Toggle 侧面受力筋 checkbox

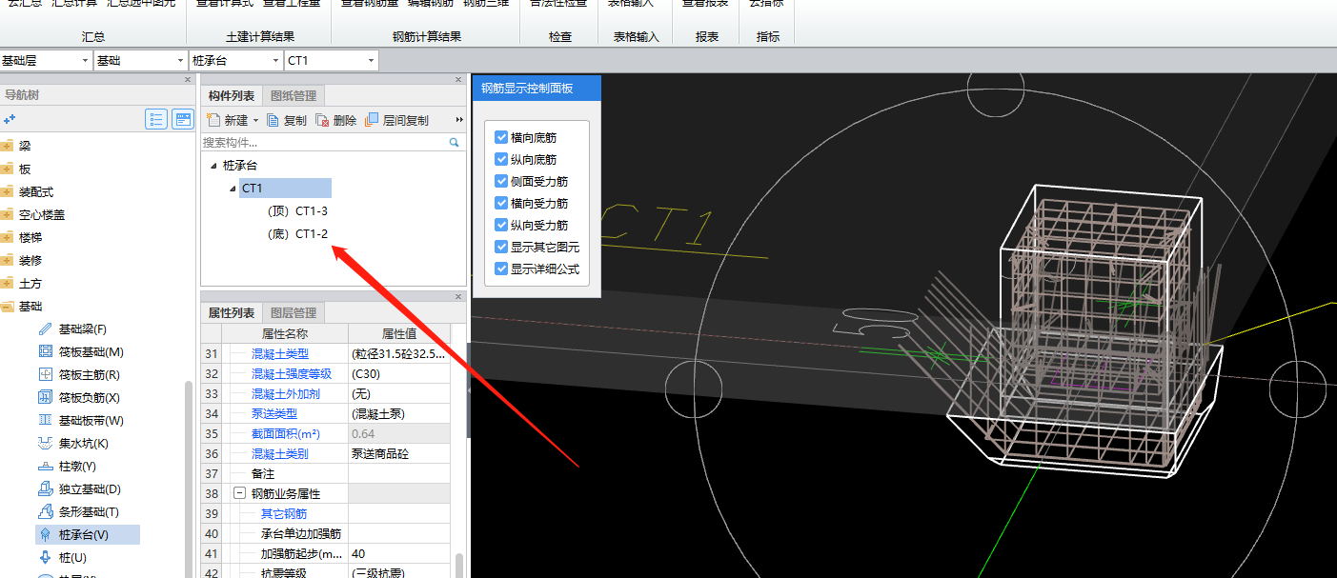501,181
